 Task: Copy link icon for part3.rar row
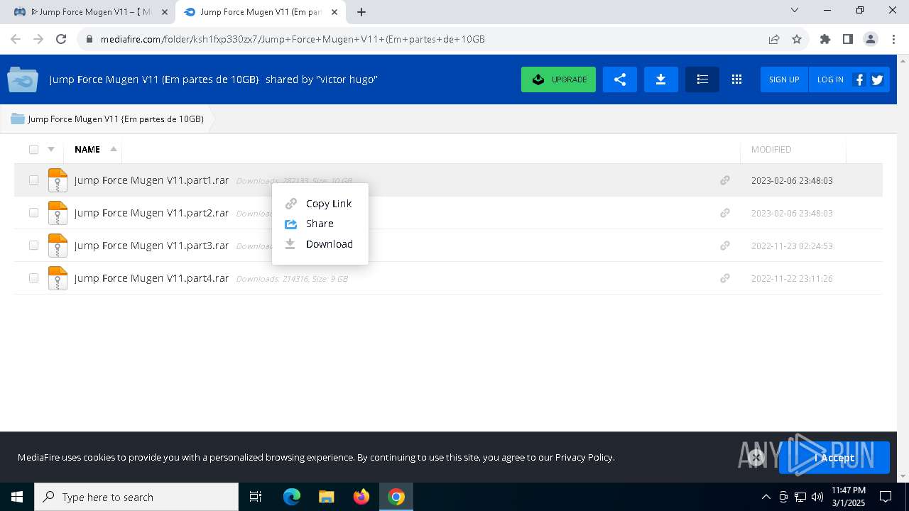(725, 246)
